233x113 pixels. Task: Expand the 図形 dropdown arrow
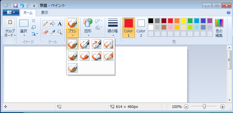point(88,36)
